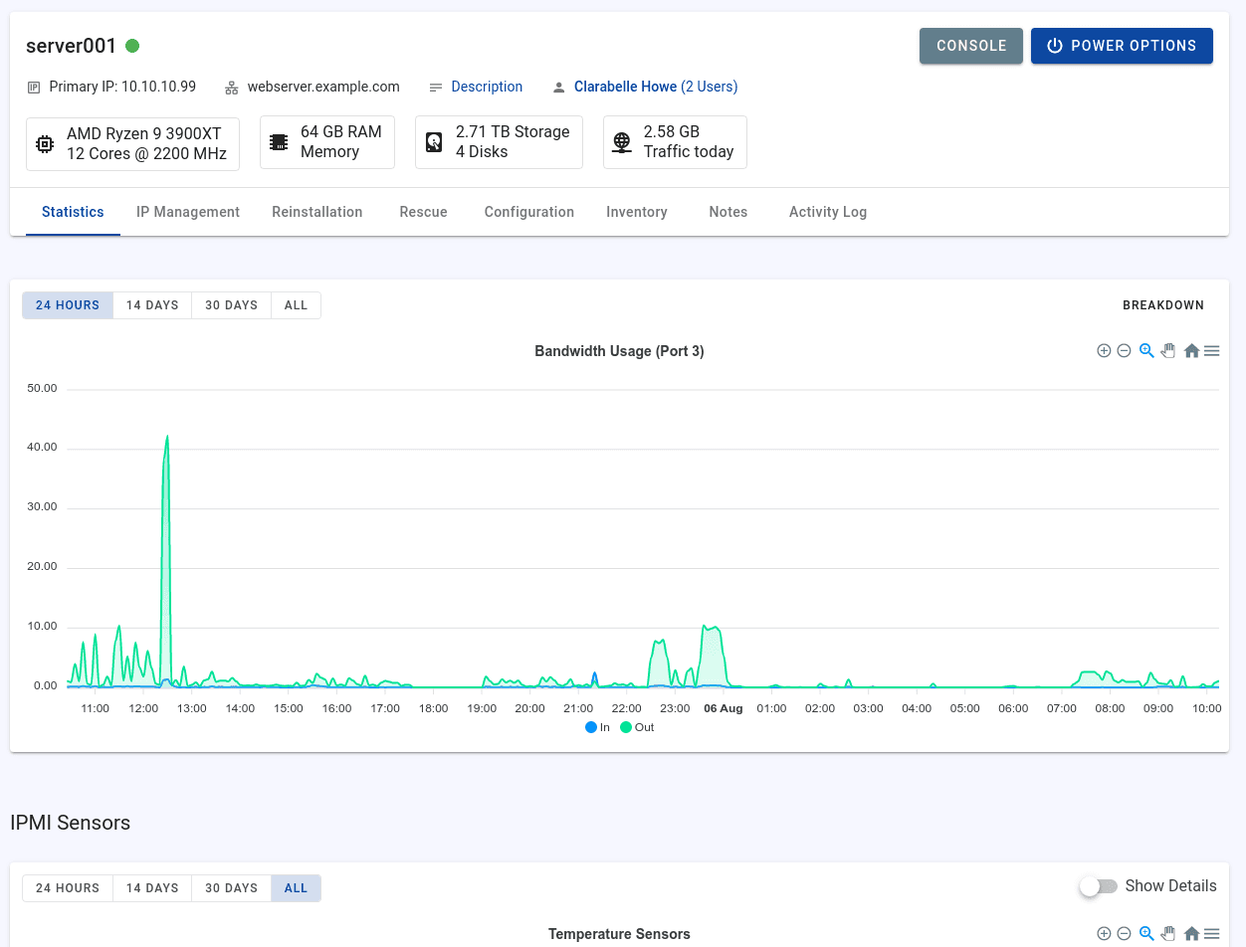Viewport: 1246px width, 947px height.
Task: Open the Bandwidth chart hamburger menu
Action: 1211,351
